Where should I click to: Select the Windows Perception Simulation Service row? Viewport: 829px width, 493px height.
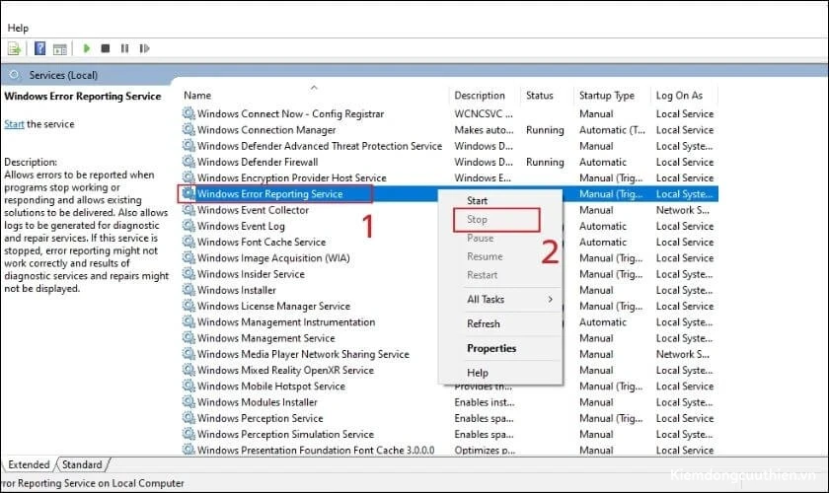click(449, 434)
